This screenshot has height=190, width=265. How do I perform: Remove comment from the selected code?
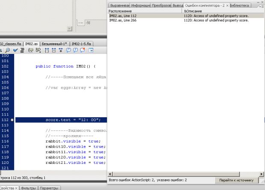tap(82, 50)
